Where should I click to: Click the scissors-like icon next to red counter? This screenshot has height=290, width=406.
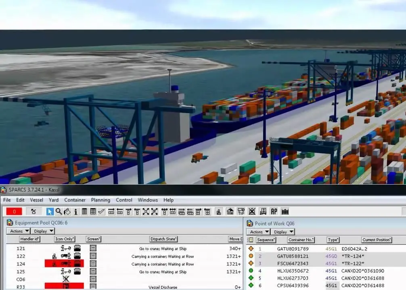point(33,212)
